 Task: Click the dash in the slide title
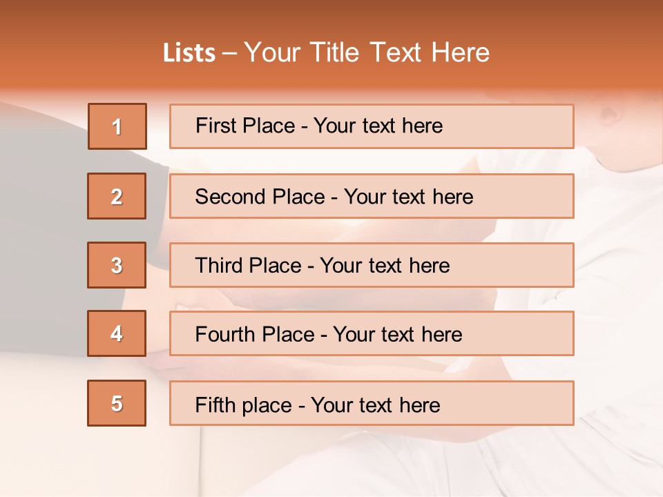click(x=229, y=52)
